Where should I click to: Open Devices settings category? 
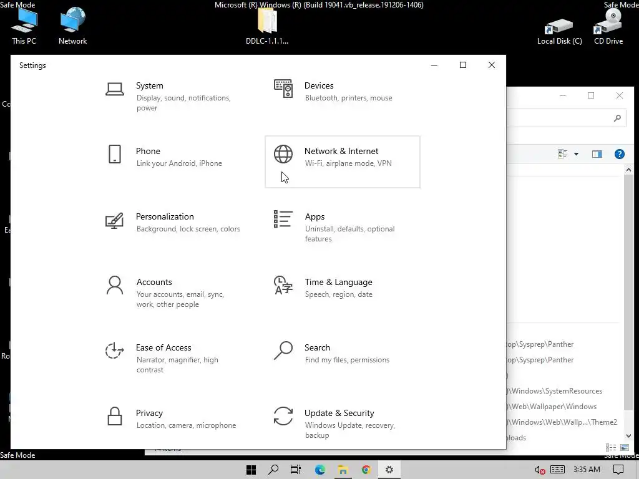tap(343, 96)
